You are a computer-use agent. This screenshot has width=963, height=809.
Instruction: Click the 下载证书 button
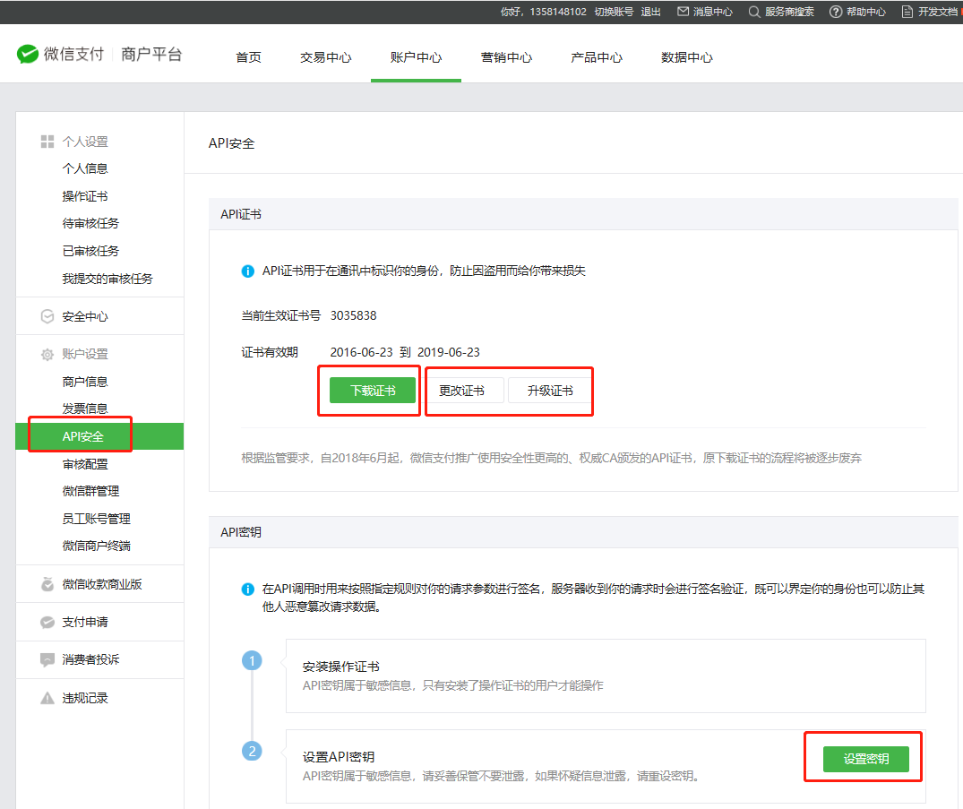(x=372, y=391)
